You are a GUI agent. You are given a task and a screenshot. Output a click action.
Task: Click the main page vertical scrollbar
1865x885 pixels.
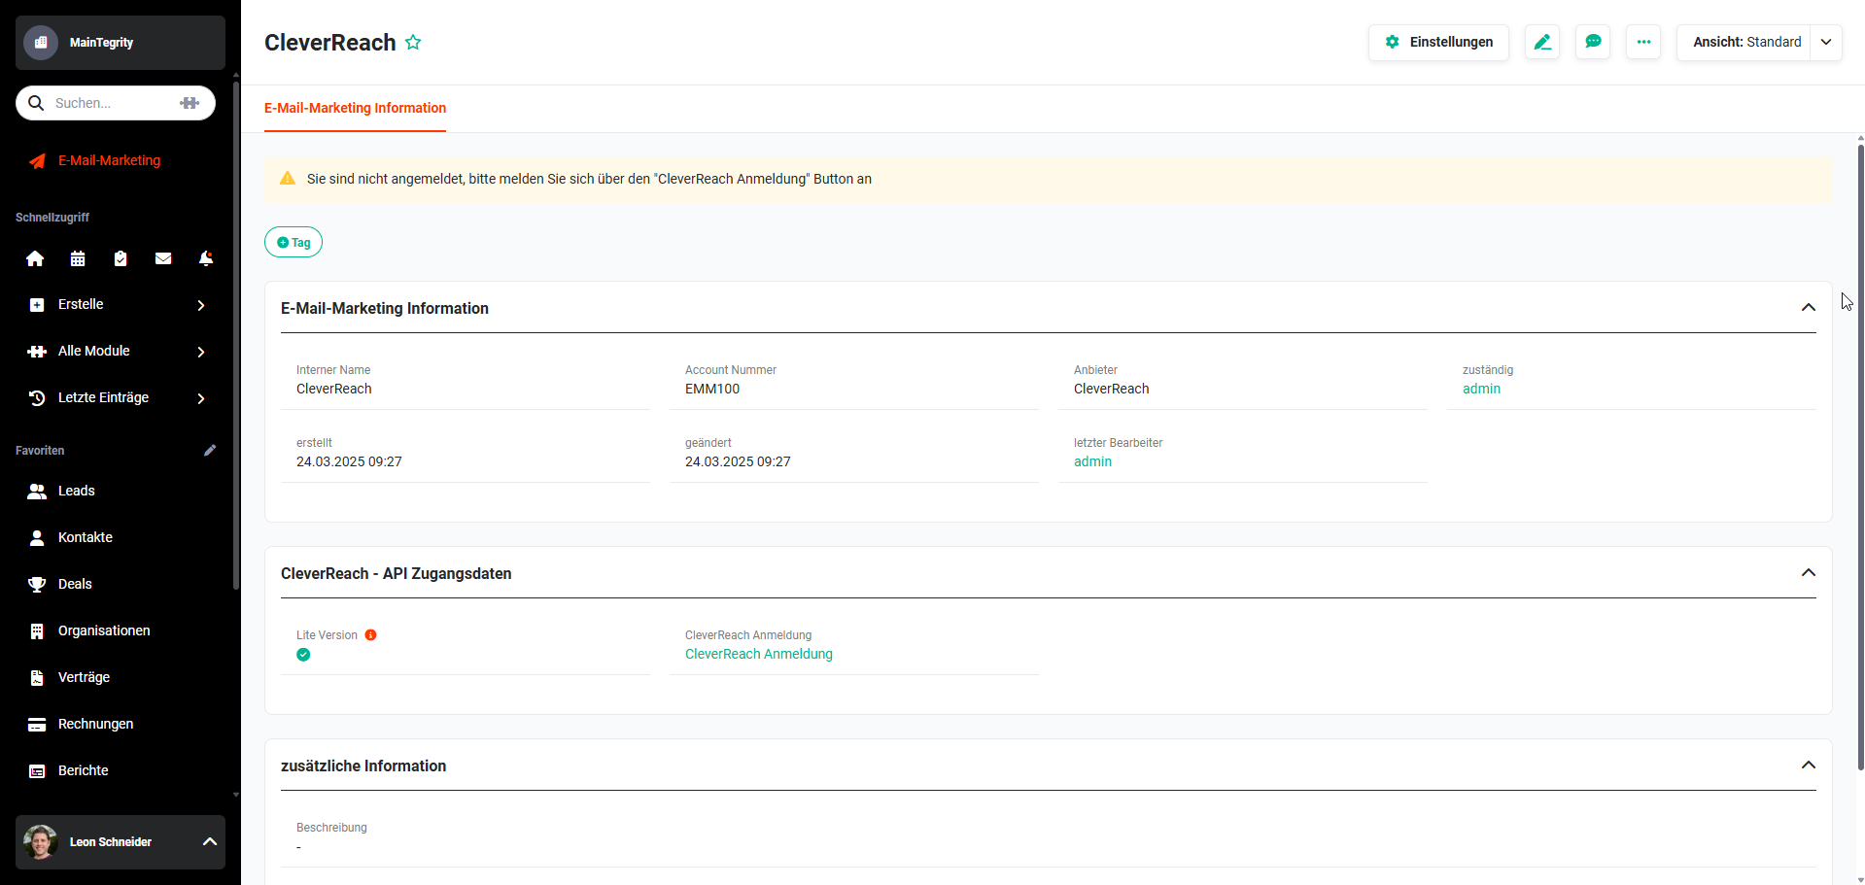(1860, 457)
